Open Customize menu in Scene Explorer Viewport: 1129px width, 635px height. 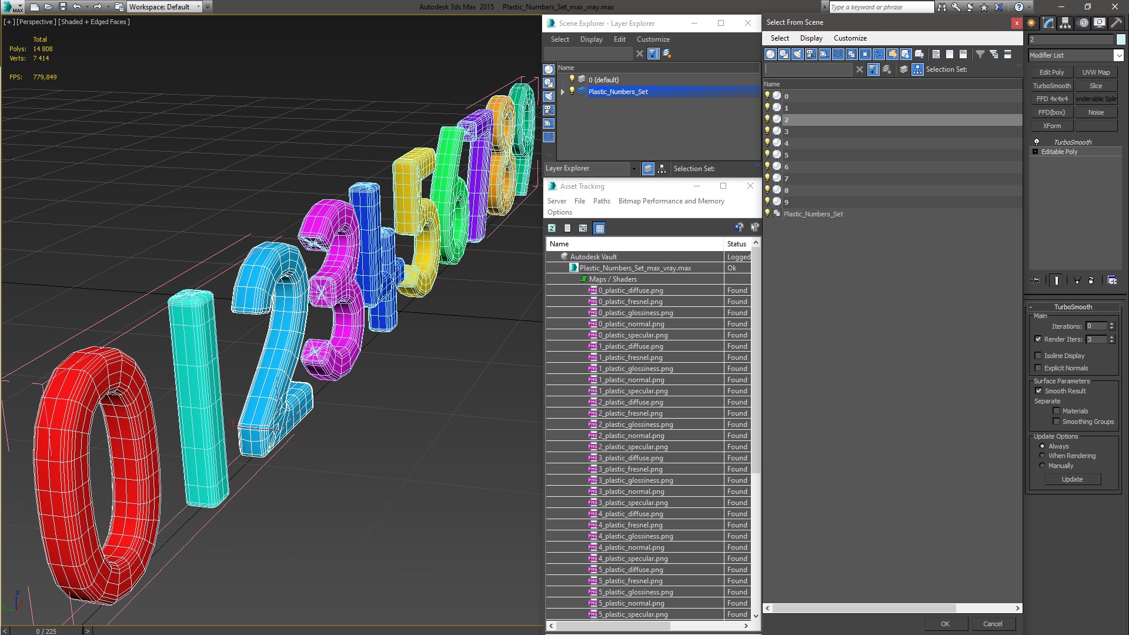click(x=653, y=39)
